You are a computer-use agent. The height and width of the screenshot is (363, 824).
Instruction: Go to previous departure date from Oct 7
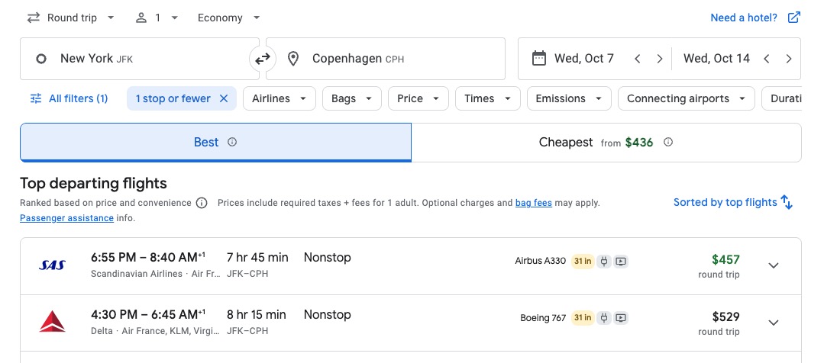[x=638, y=59]
